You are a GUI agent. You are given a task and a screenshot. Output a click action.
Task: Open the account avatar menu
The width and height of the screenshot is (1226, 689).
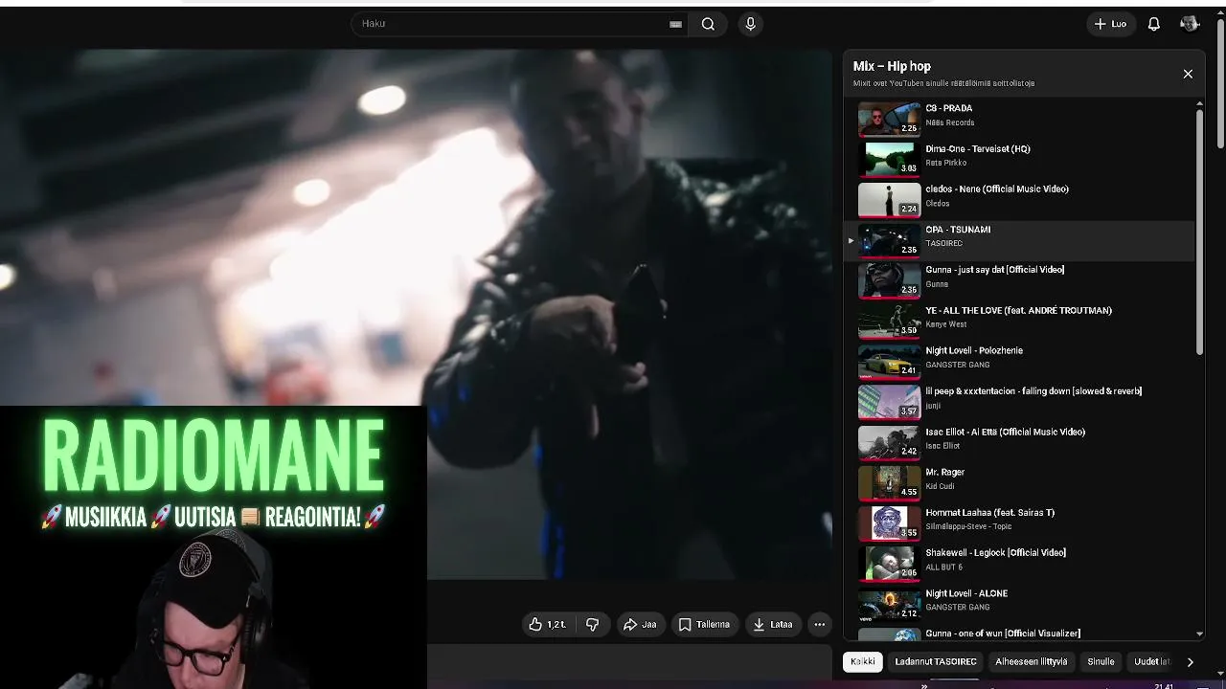click(x=1190, y=24)
